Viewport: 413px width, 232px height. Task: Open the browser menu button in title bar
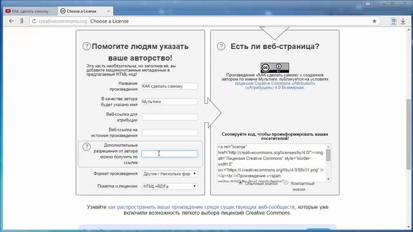(368, 4)
